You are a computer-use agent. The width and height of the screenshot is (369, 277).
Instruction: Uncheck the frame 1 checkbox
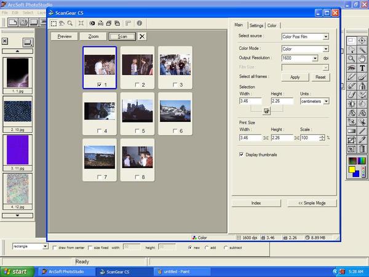coord(99,84)
